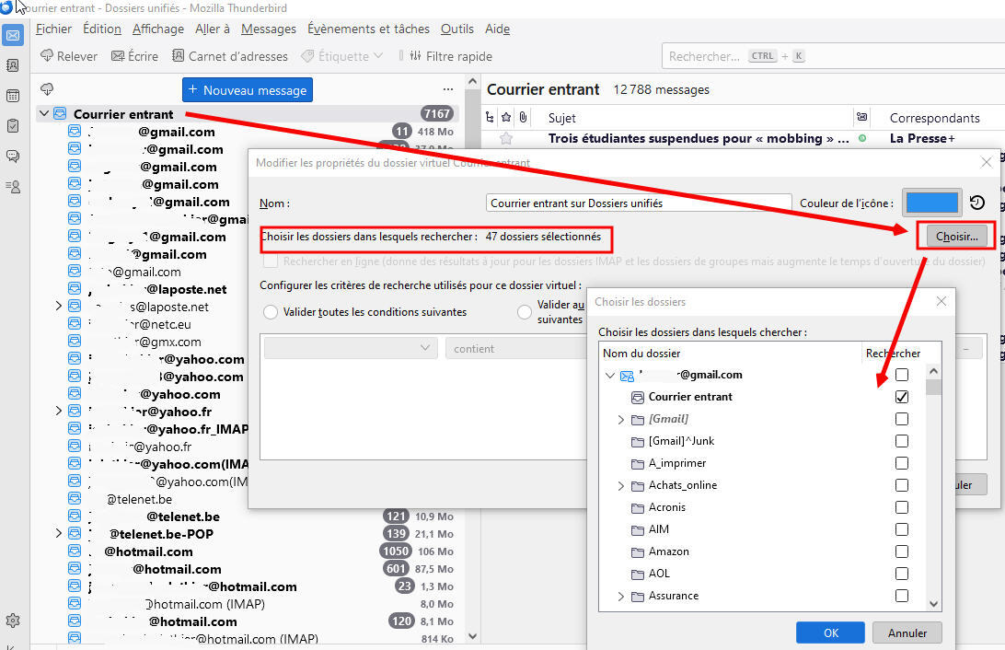1005x650 pixels.
Task: Open Settings gear in the sidebar
Action: 13,621
